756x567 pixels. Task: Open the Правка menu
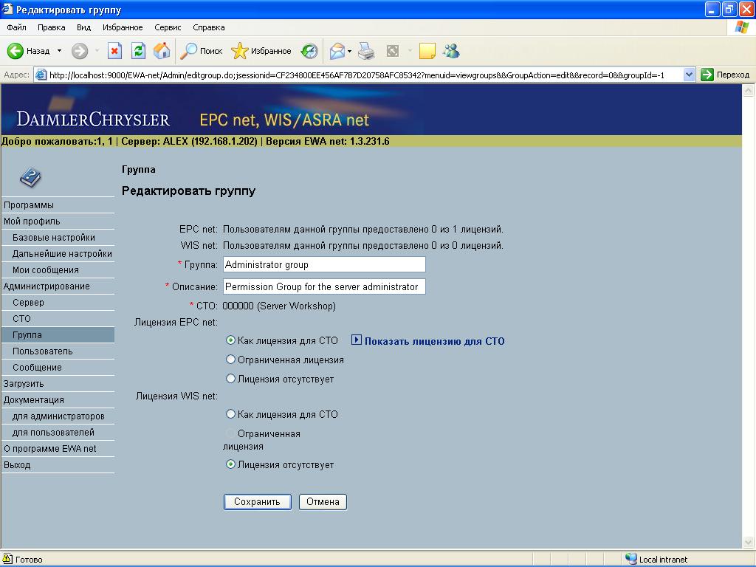coord(51,27)
